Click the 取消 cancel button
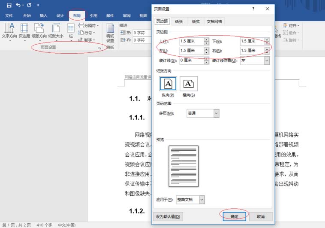This screenshot has height=228, width=325. tap(261, 216)
